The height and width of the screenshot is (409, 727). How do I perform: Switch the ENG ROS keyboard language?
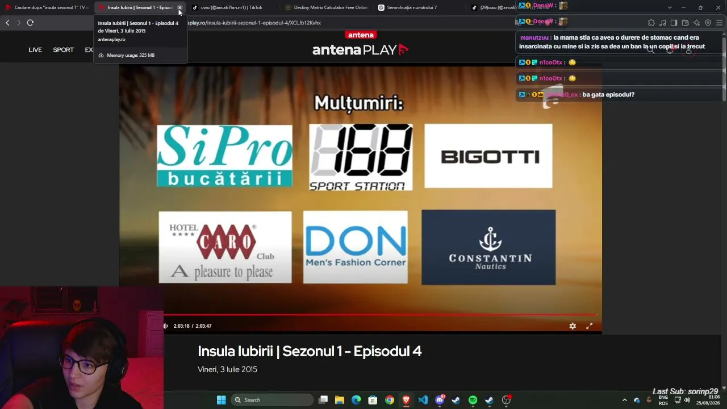pos(663,400)
